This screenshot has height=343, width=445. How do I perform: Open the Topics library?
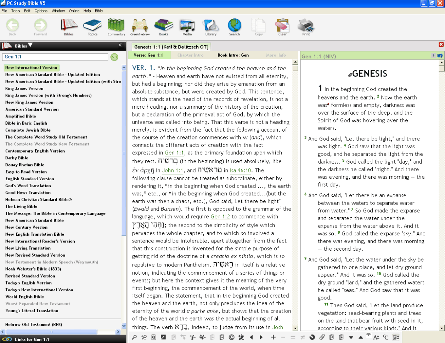pos(92,27)
